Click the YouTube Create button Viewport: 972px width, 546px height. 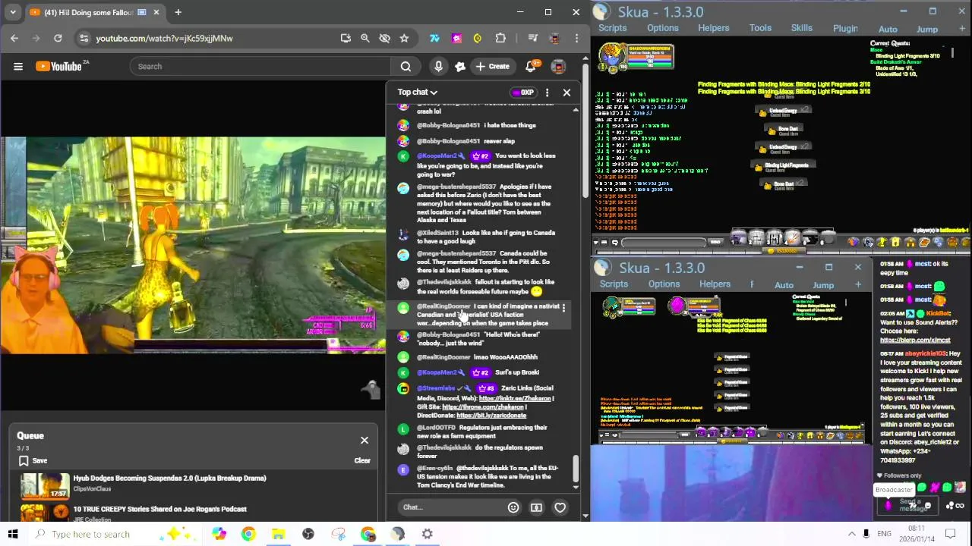(493, 67)
